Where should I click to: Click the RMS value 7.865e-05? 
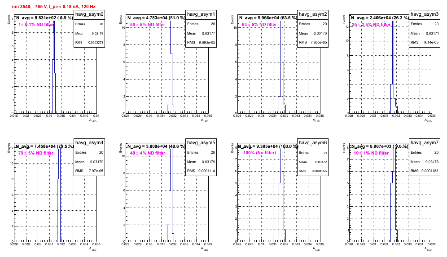(319, 42)
